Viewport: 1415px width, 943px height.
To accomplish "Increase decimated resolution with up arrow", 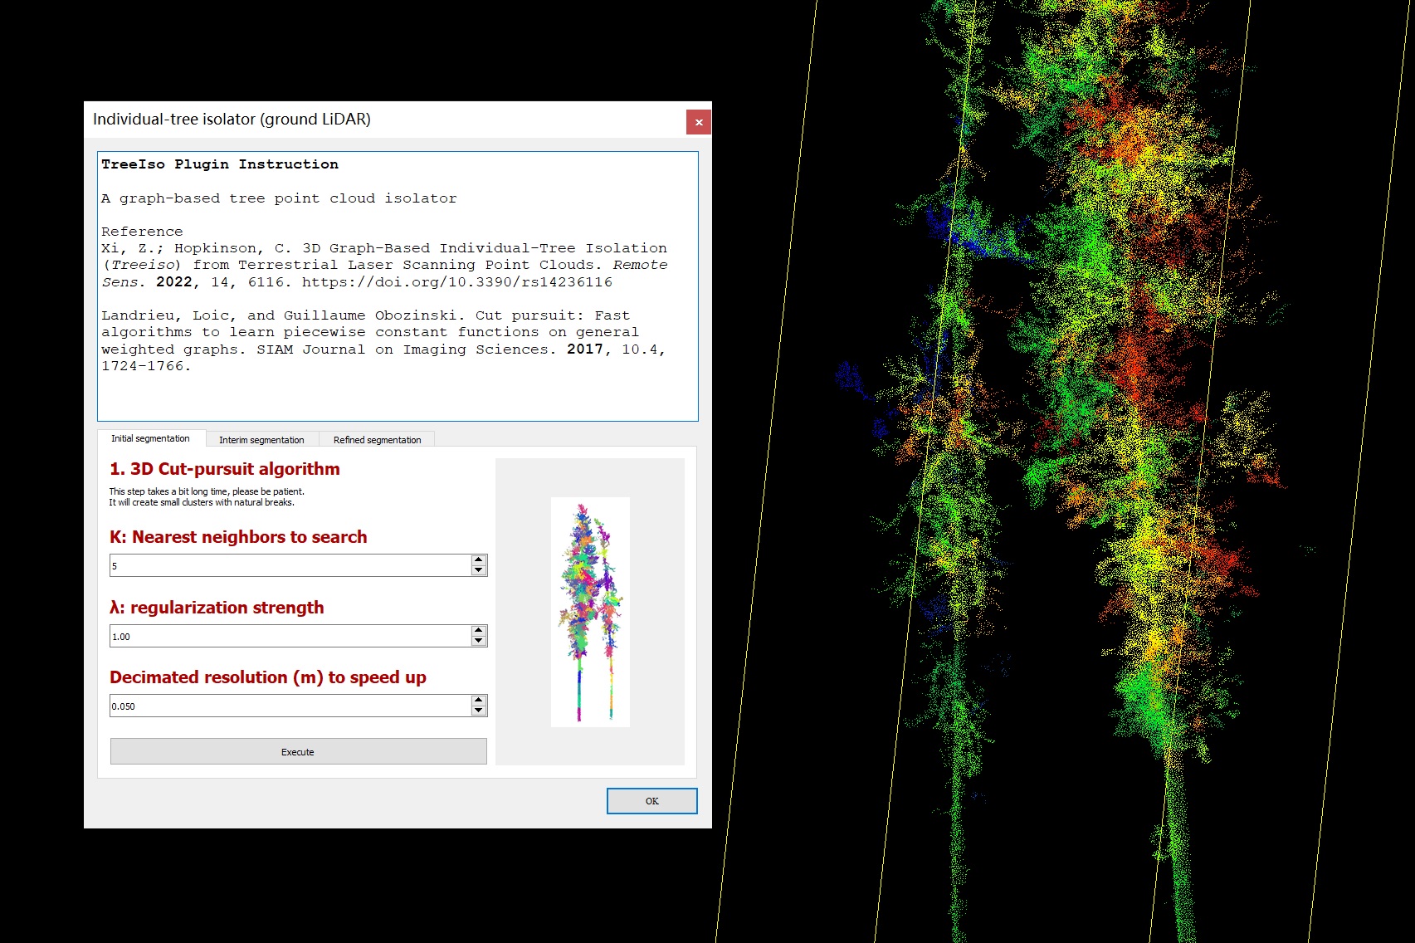I will pos(478,701).
